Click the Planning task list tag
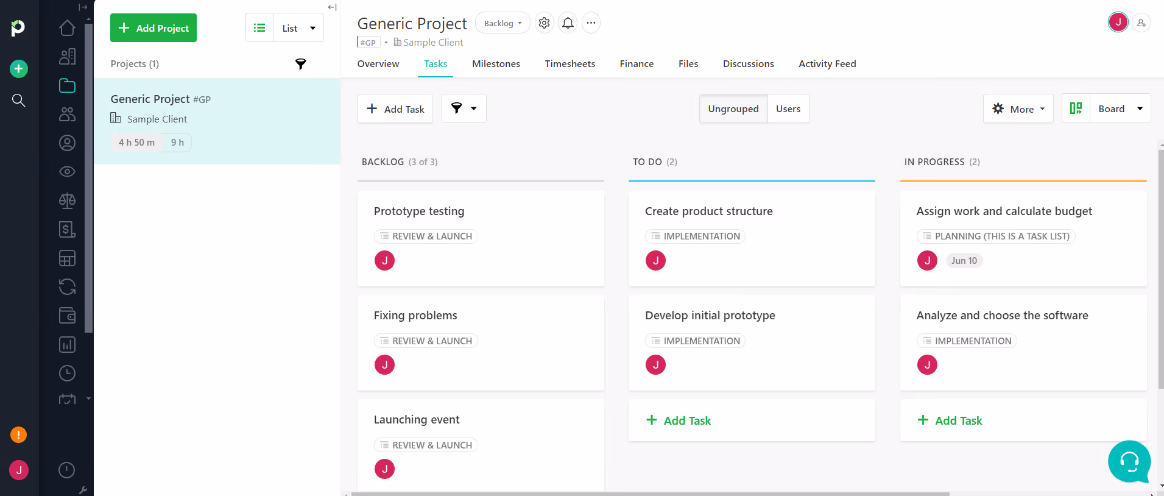 (x=996, y=236)
